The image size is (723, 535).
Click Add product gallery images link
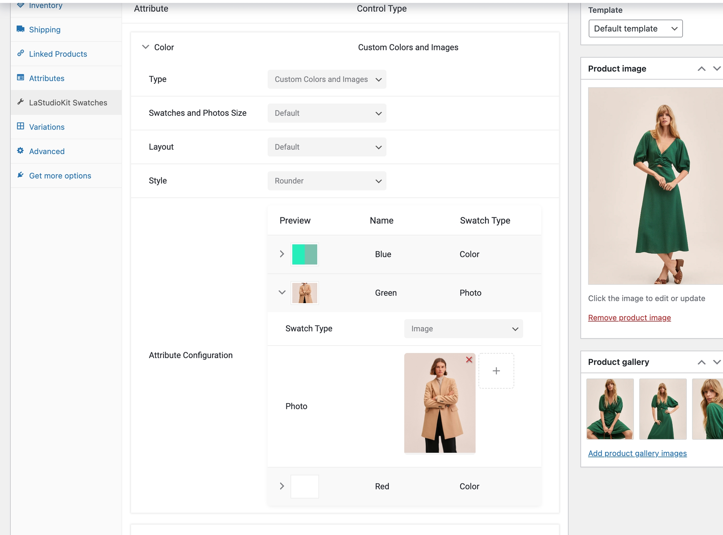pyautogui.click(x=637, y=453)
